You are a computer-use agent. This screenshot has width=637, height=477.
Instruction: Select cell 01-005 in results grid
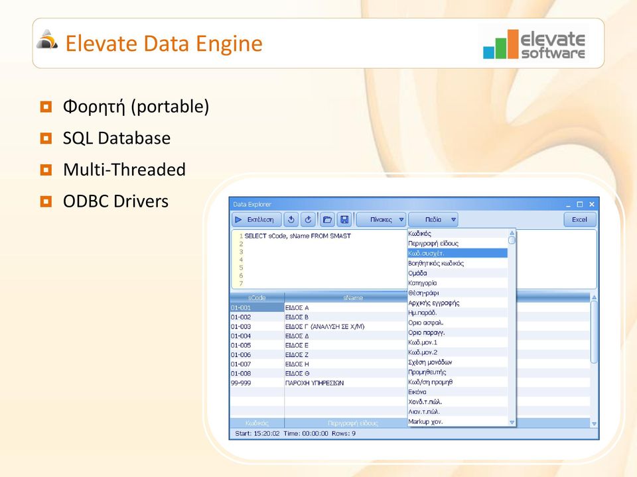click(x=257, y=345)
